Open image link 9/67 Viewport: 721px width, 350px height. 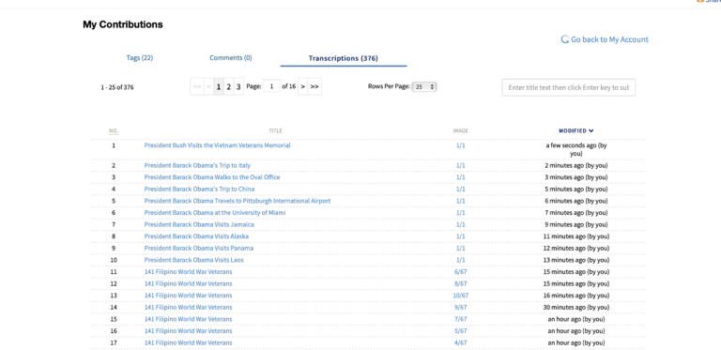click(x=460, y=308)
